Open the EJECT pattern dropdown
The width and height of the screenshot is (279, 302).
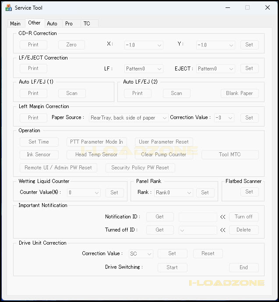[x=215, y=69]
